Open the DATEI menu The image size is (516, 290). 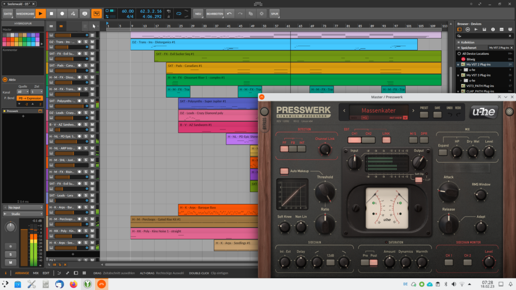coord(8,14)
